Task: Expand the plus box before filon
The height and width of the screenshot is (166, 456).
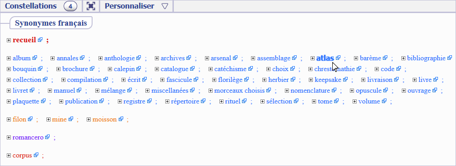Action: 9,119
